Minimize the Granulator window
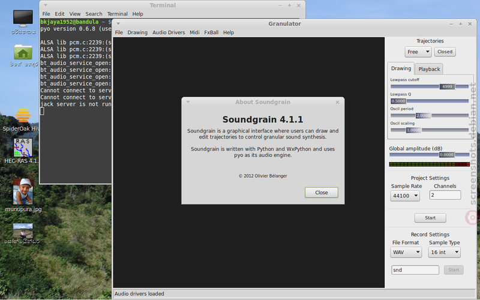This screenshot has width=480, height=300. point(451,24)
